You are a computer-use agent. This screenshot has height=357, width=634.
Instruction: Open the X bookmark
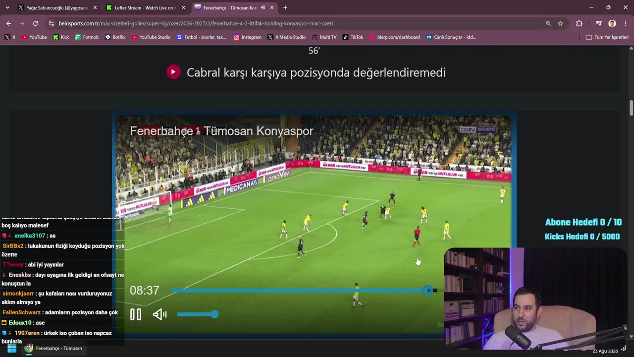click(10, 37)
